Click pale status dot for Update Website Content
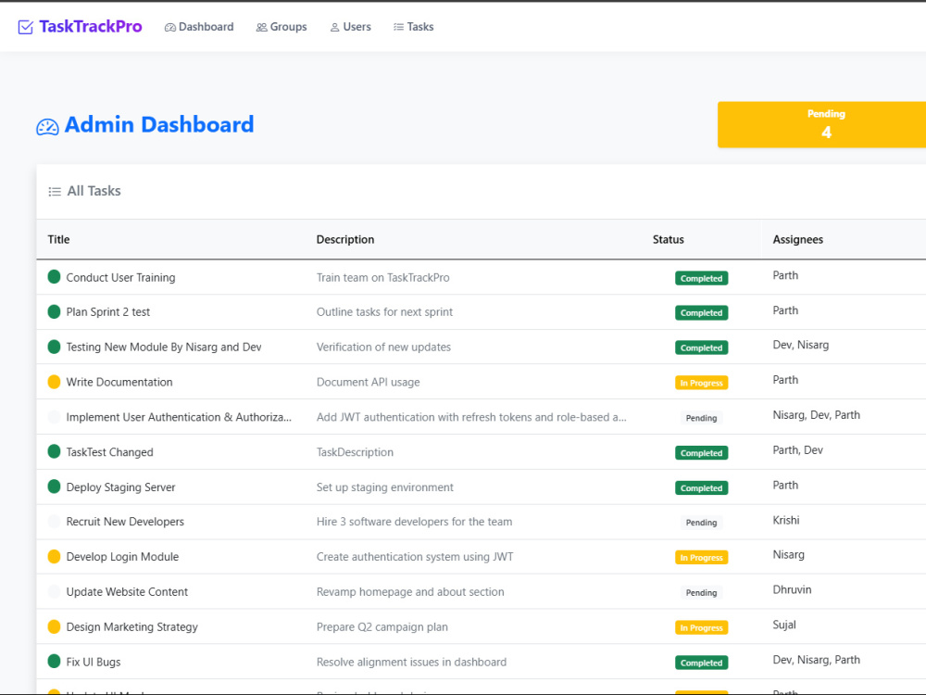926x695 pixels. pyautogui.click(x=54, y=591)
